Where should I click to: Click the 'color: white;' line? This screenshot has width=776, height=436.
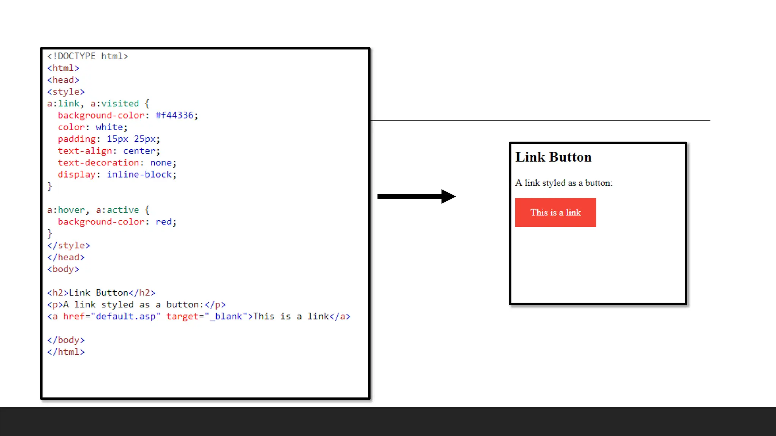coord(92,127)
